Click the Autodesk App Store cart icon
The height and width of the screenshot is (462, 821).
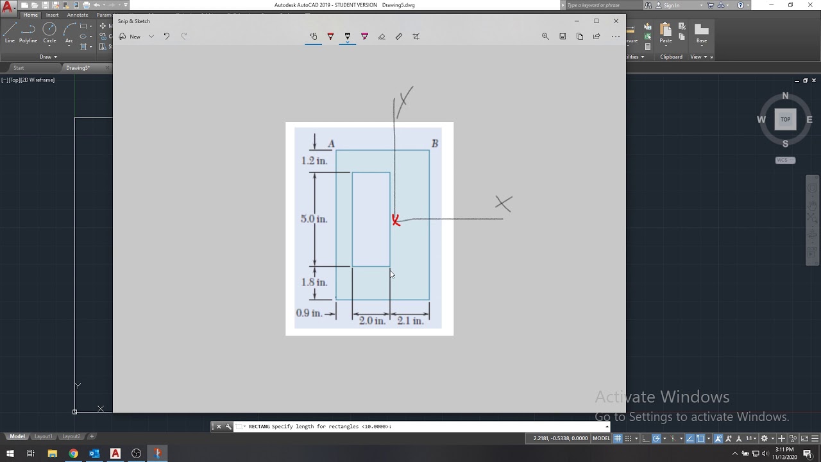pos(711,5)
